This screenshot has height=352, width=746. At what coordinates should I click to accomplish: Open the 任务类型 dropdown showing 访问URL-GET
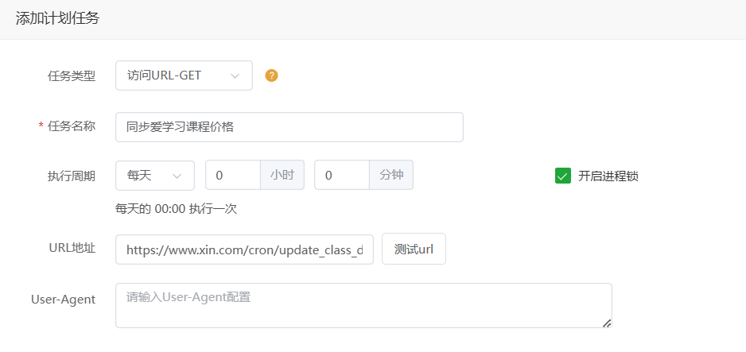pyautogui.click(x=185, y=75)
